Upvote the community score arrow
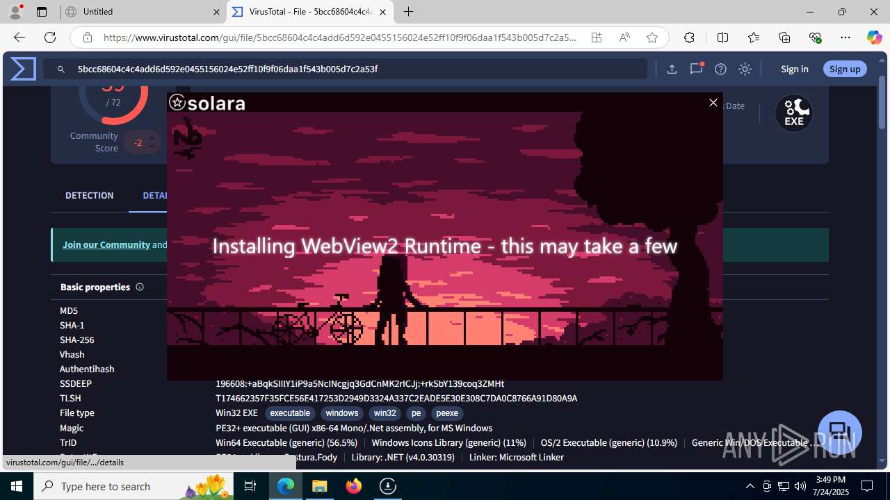Image resolution: width=890 pixels, height=500 pixels. tap(152, 137)
